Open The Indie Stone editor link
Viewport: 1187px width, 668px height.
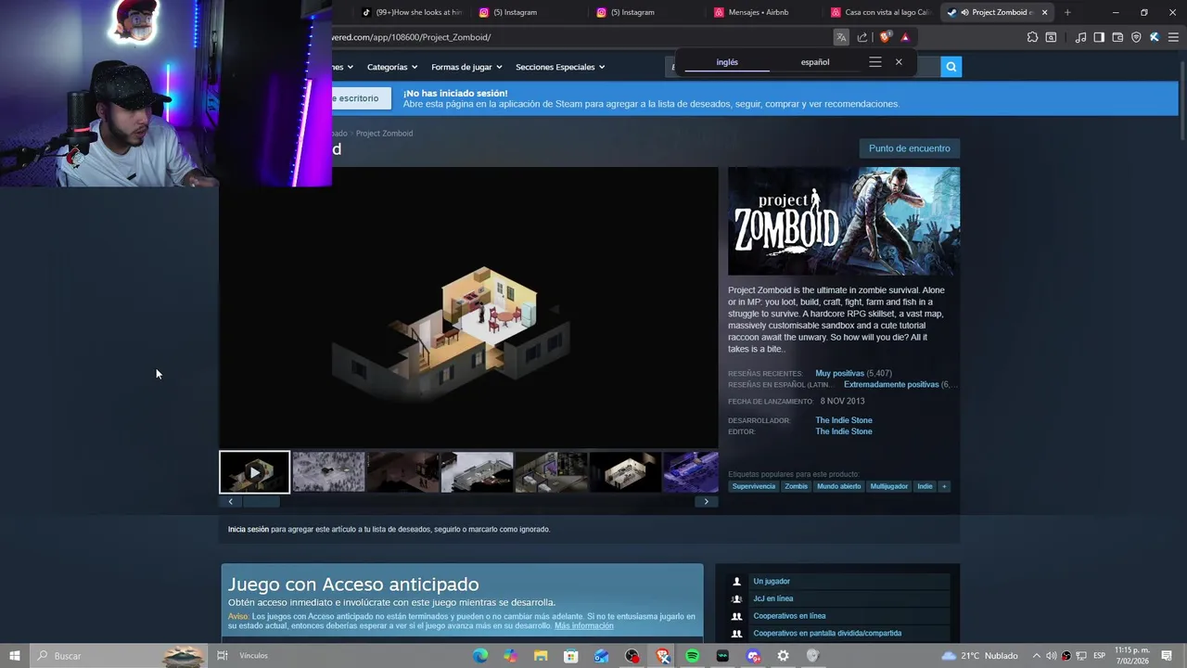(x=844, y=431)
